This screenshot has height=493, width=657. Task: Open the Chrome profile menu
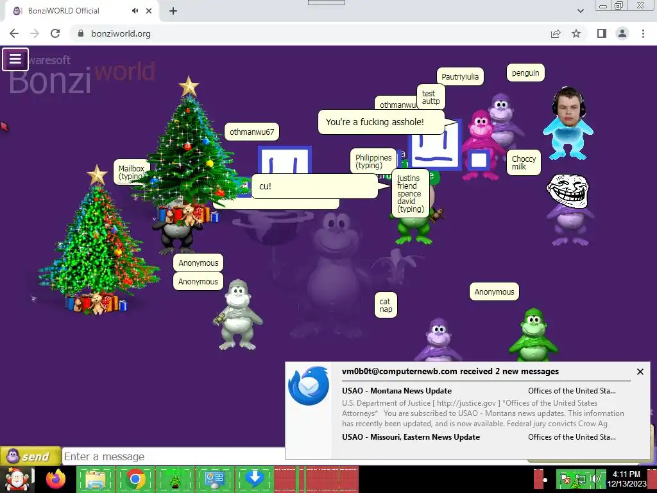(622, 33)
